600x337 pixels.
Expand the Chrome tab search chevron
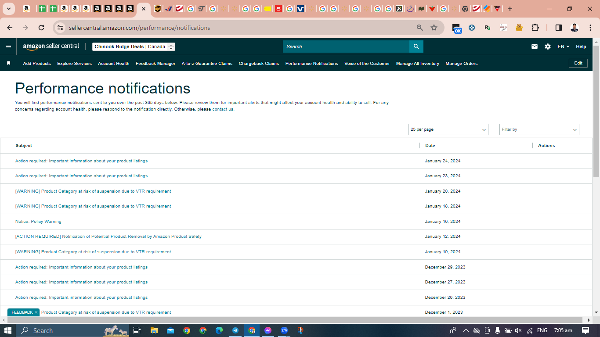click(x=9, y=9)
